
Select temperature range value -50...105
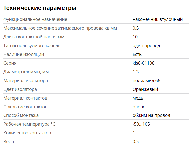(x=141, y=124)
